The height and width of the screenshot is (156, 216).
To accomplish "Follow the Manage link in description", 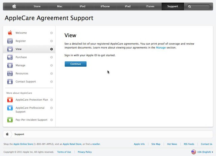I will 161,48.
